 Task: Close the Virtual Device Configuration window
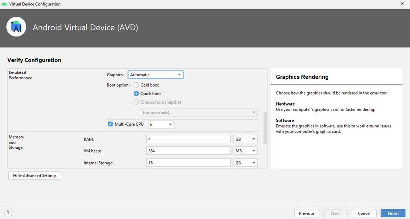click(x=402, y=4)
